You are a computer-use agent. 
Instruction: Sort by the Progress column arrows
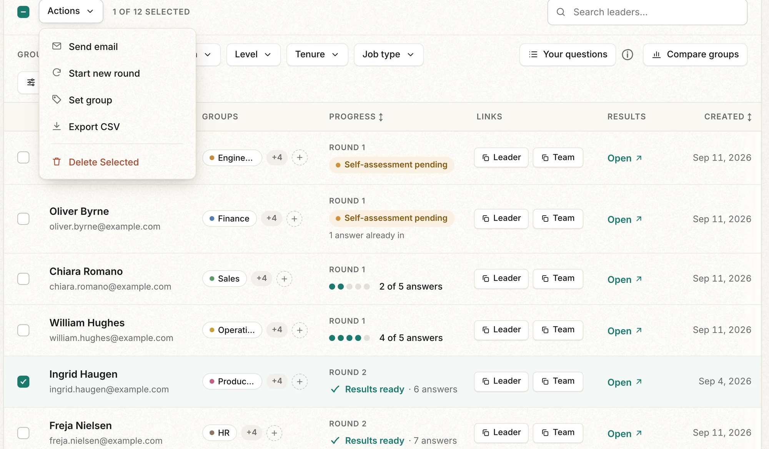[x=381, y=117]
